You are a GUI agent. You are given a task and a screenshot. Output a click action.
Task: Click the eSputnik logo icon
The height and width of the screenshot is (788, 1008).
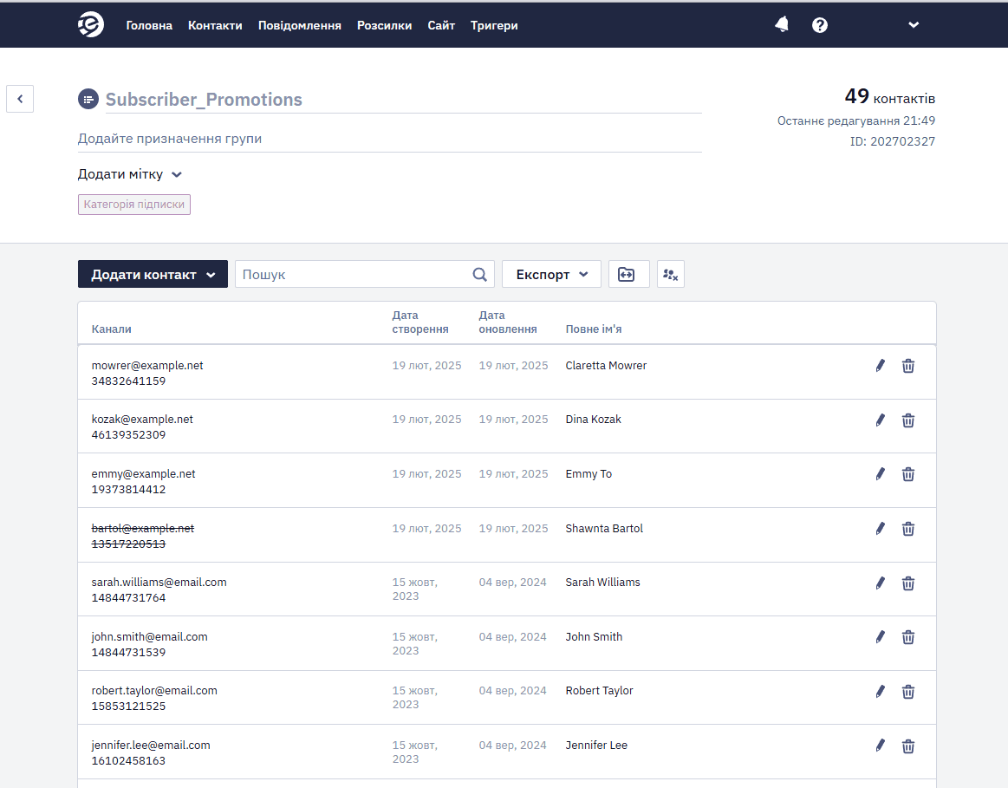(91, 24)
